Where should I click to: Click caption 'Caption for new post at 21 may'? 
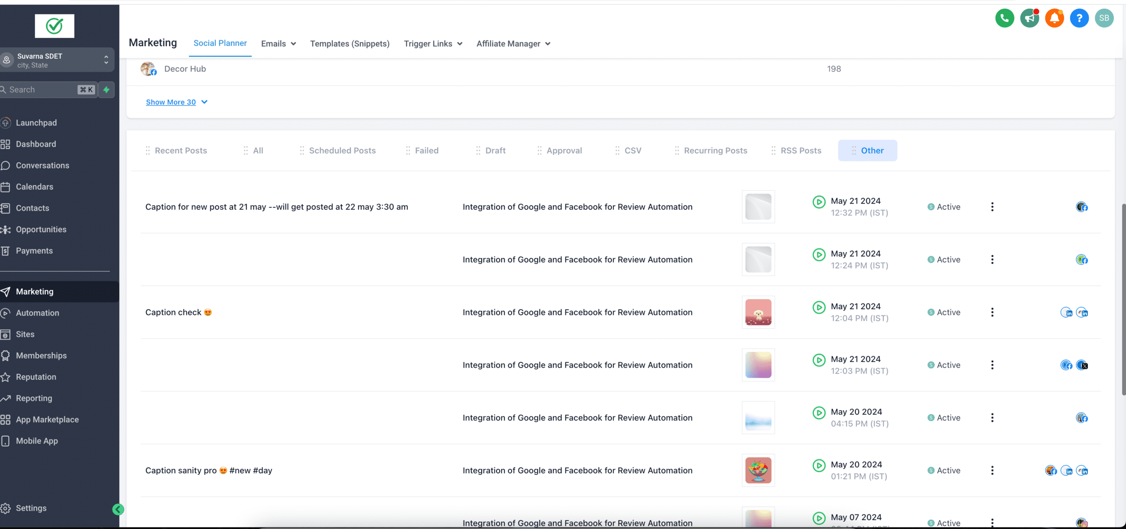[x=277, y=207]
